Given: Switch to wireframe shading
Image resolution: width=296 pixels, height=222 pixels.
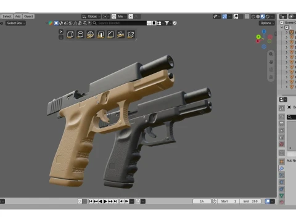Looking at the screenshot, I should [x=253, y=17].
